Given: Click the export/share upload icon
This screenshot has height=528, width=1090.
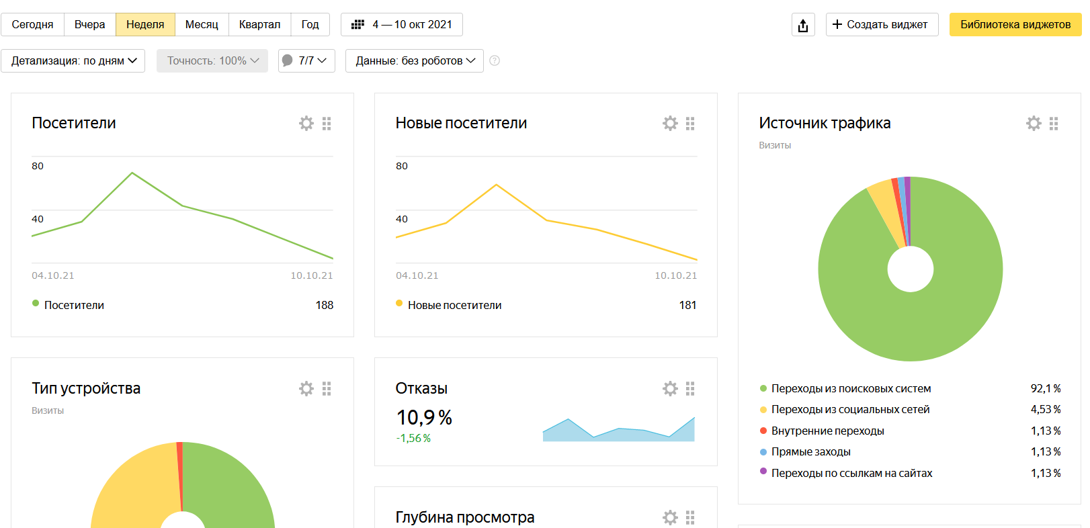Looking at the screenshot, I should [x=803, y=25].
